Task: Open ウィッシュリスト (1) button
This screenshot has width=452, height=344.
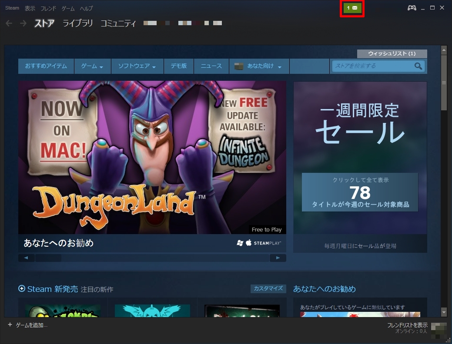Action: point(392,53)
